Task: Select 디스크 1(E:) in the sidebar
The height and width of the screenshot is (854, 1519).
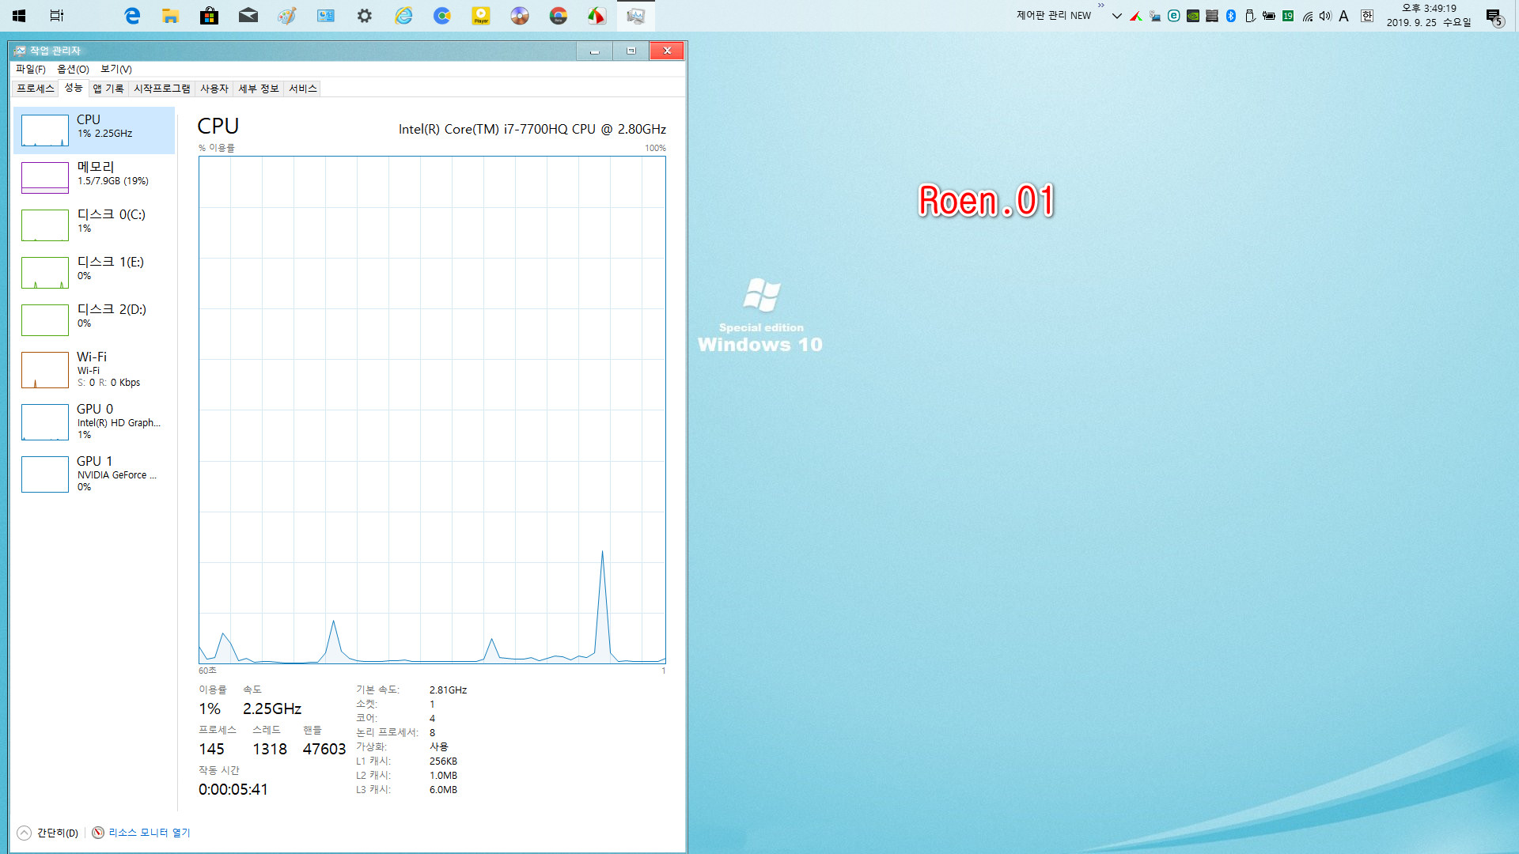Action: pyautogui.click(x=94, y=273)
